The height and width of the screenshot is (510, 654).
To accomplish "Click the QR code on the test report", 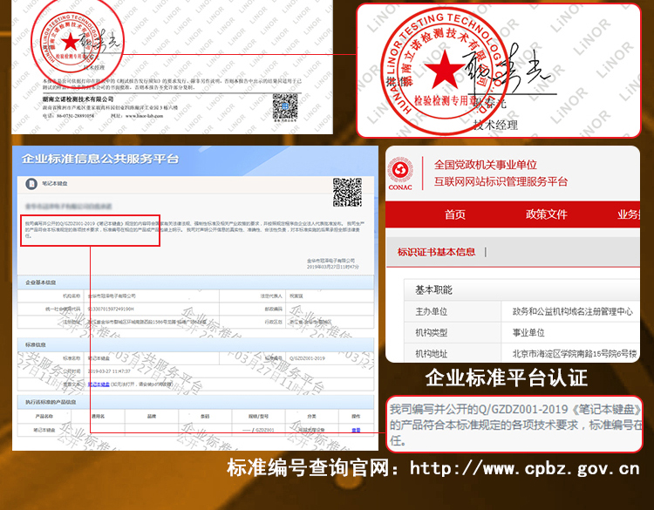I will tap(285, 106).
